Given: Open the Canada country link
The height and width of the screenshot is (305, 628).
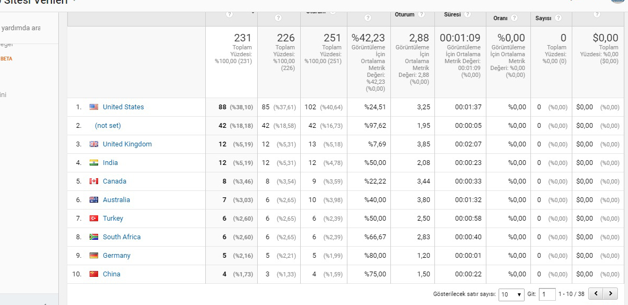Looking at the screenshot, I should (x=115, y=181).
